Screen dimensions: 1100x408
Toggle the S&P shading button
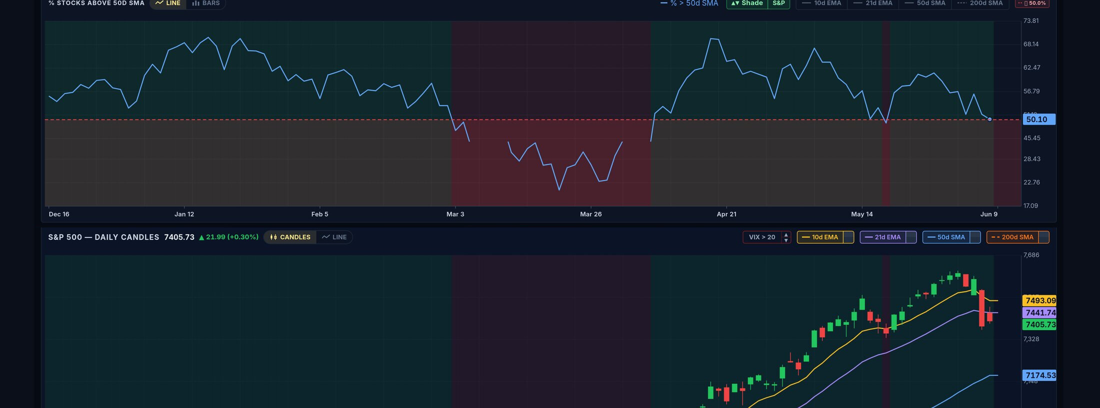coord(778,3)
